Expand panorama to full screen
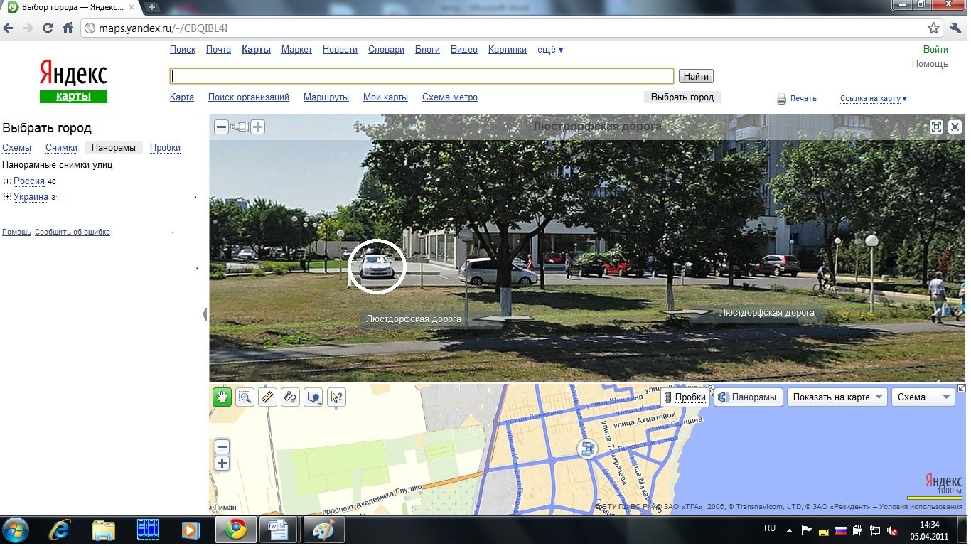This screenshot has width=971, height=546. tap(937, 127)
